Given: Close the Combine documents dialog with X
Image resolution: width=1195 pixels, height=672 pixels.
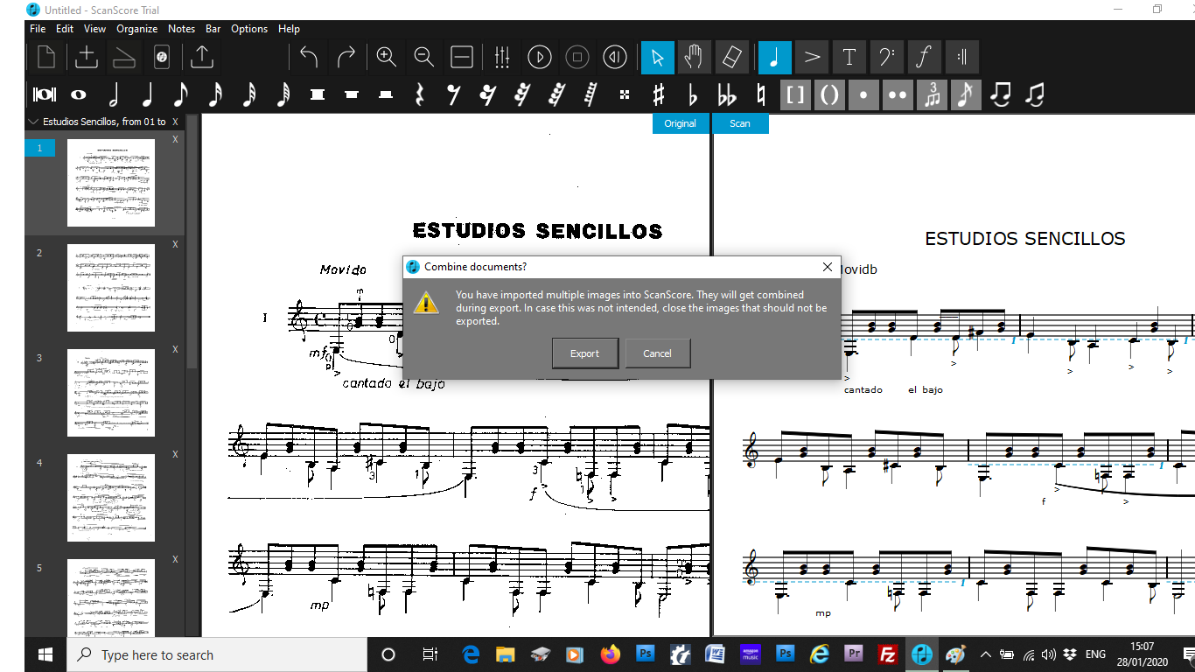Looking at the screenshot, I should point(828,267).
